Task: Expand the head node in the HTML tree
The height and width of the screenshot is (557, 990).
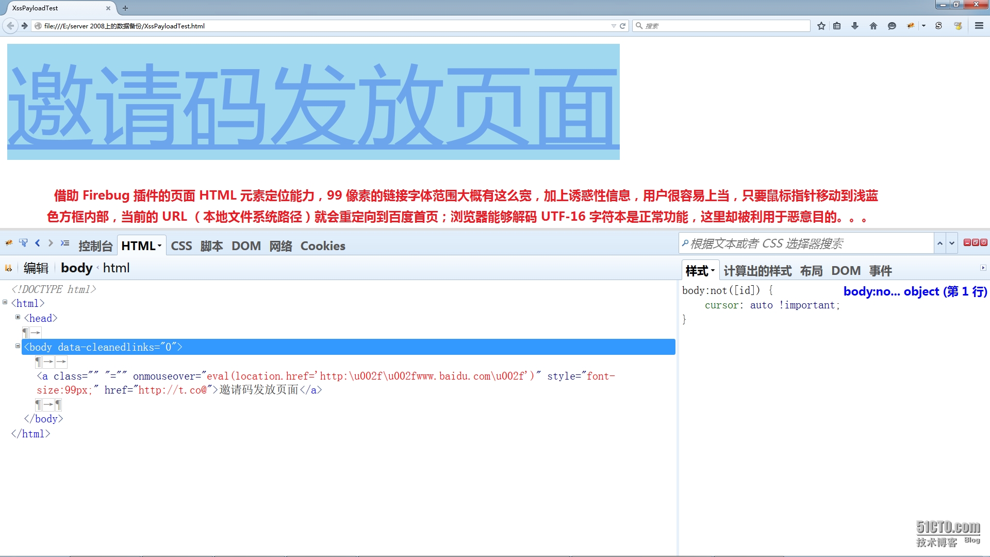Action: click(x=18, y=317)
